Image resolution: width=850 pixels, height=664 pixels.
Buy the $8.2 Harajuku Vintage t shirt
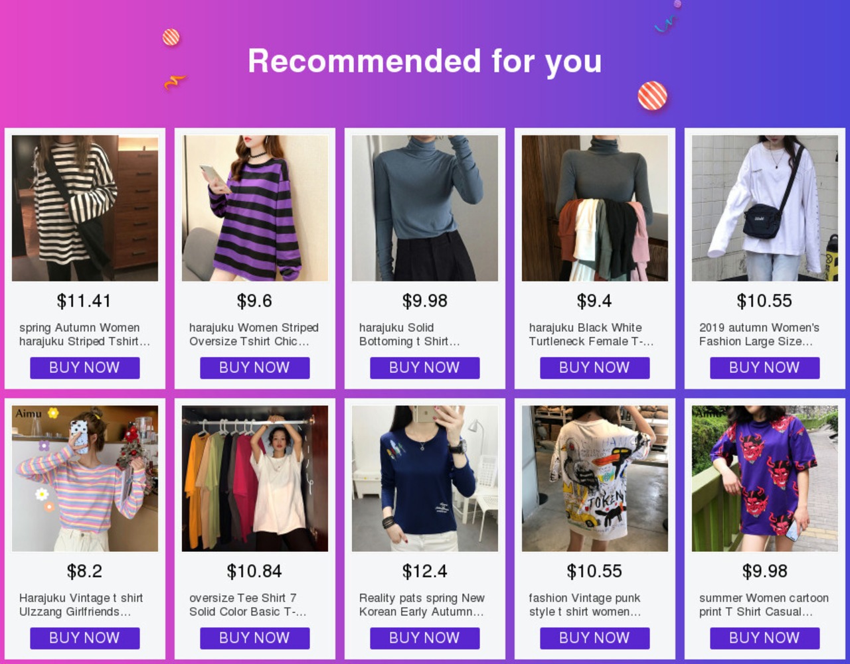85,638
